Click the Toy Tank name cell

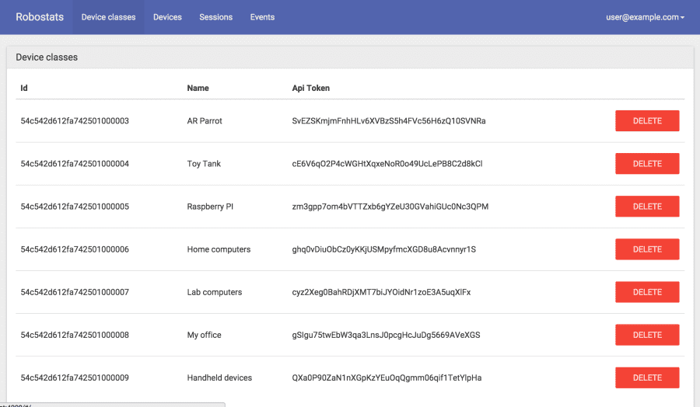click(x=204, y=164)
